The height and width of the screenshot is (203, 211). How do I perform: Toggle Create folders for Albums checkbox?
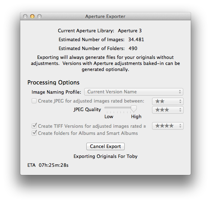(34, 133)
